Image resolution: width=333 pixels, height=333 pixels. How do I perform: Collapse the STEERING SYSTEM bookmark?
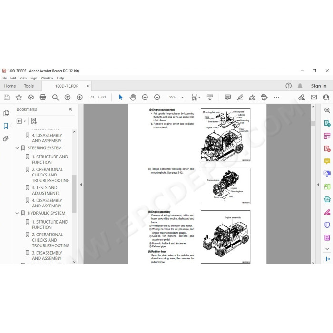click(x=17, y=148)
